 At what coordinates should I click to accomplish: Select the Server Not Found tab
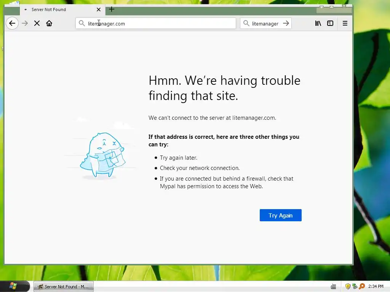pyautogui.click(x=62, y=10)
